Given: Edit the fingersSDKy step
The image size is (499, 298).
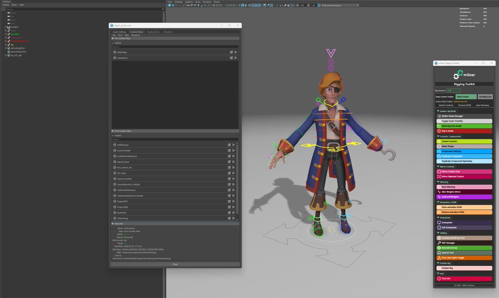Looking at the screenshot, I should 229,207.
